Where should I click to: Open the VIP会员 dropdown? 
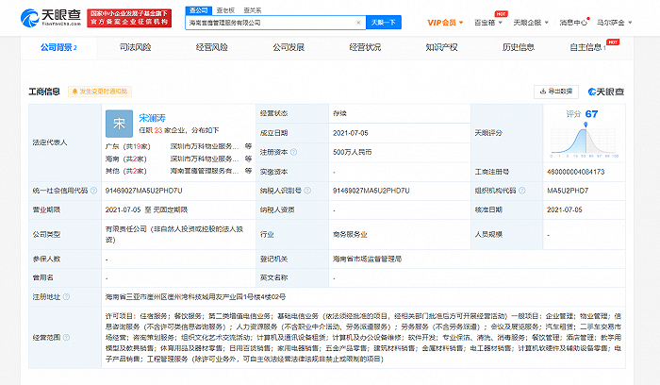pos(442,21)
